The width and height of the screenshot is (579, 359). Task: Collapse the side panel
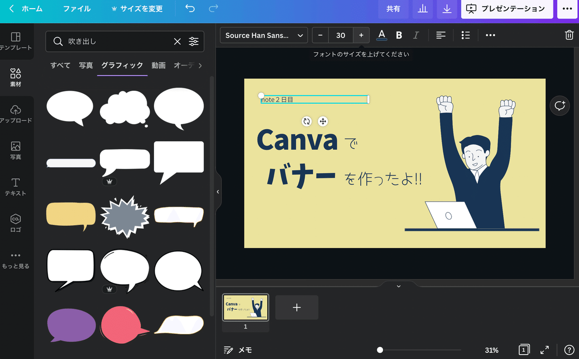218,192
